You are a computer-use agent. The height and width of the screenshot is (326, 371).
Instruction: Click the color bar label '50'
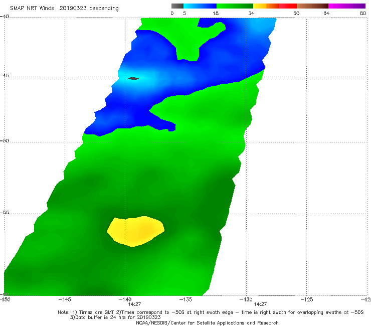[296, 14]
